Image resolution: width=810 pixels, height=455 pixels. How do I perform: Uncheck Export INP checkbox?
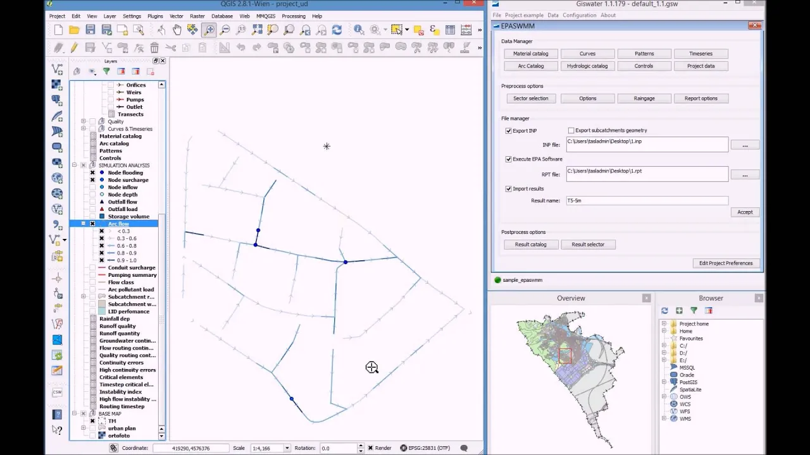pos(508,131)
